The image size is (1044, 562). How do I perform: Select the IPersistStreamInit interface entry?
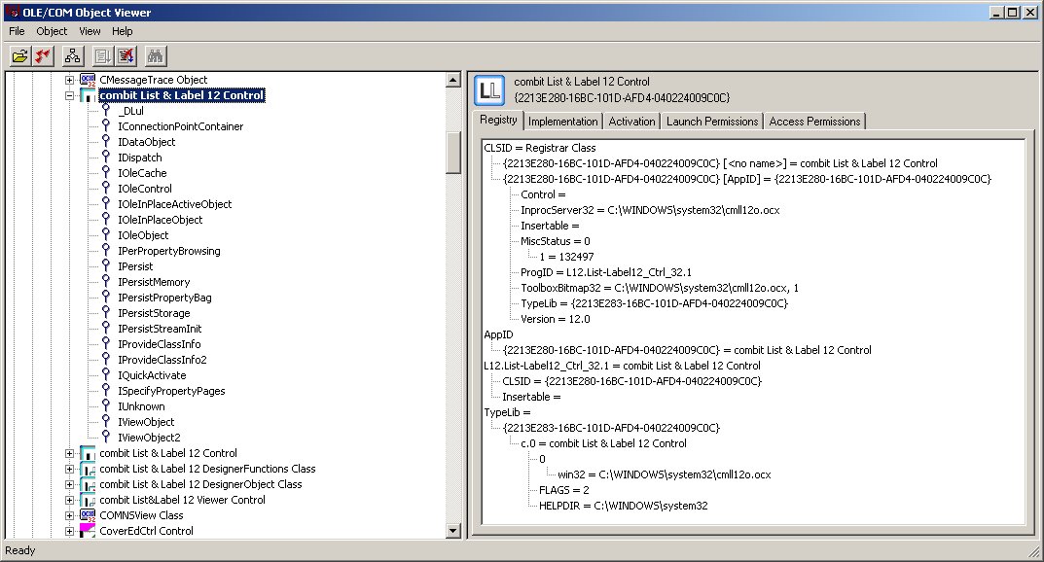[159, 329]
